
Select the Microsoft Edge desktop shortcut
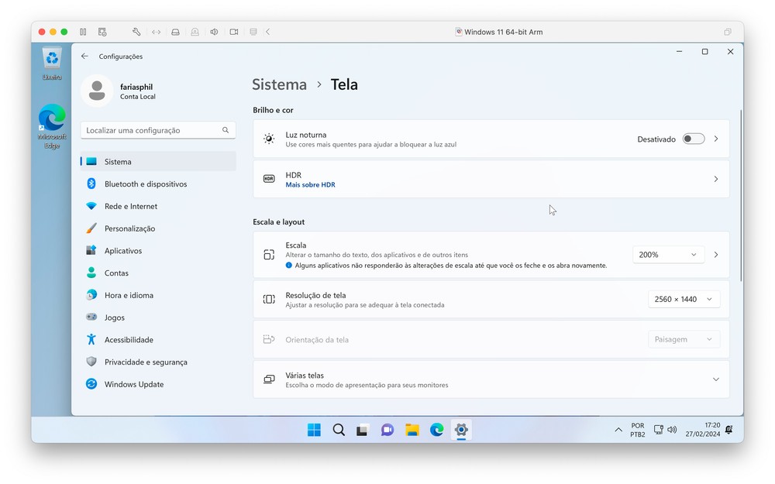click(x=52, y=126)
